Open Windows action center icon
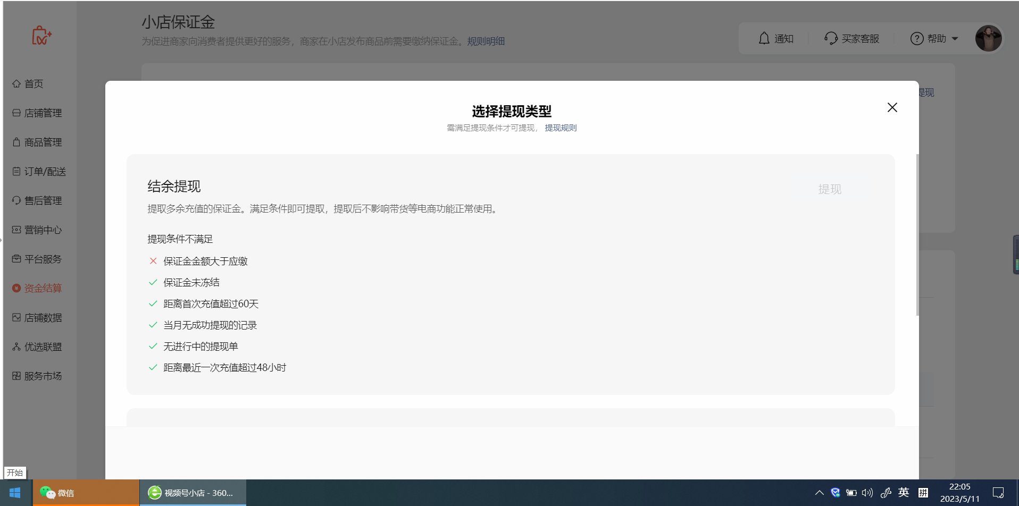 coord(998,493)
